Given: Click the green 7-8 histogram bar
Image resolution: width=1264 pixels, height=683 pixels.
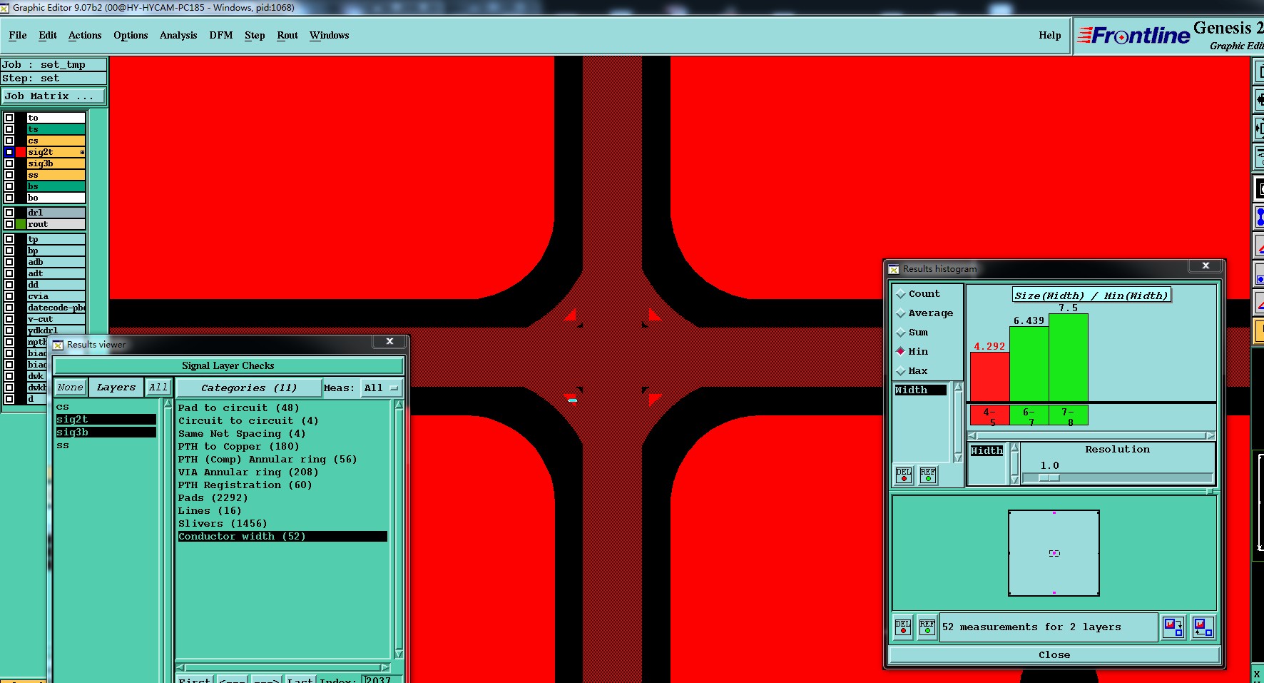Looking at the screenshot, I should click(1069, 358).
